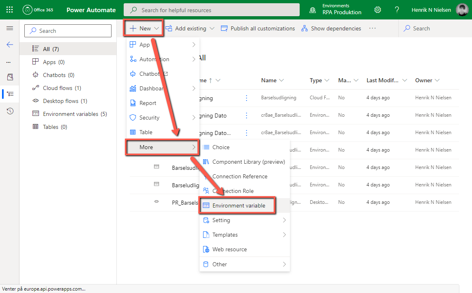Select Desktop flows (1) in objects tree
The height and width of the screenshot is (293, 472).
point(68,101)
